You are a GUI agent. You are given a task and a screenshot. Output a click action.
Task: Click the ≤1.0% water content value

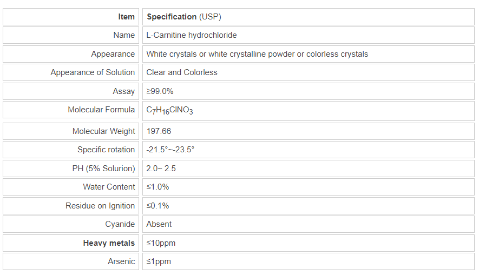click(158, 187)
